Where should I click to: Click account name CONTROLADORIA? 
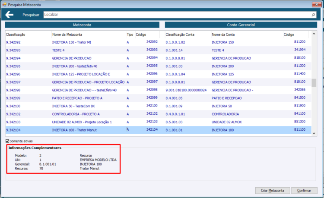[x=225, y=114]
